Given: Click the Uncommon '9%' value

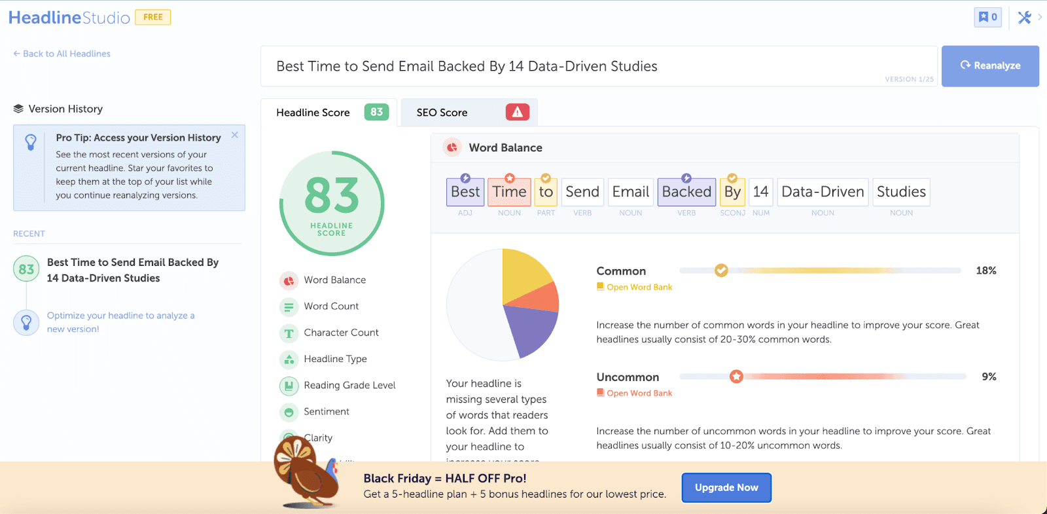Looking at the screenshot, I should click(x=989, y=376).
